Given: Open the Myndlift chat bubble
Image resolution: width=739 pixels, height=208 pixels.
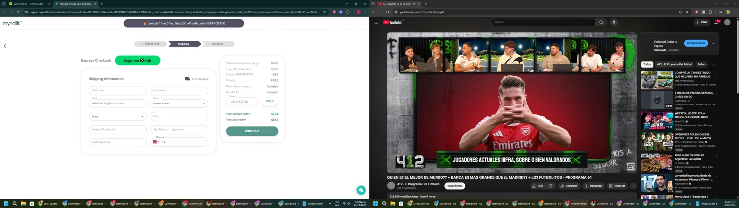Looking at the screenshot, I should (x=361, y=190).
